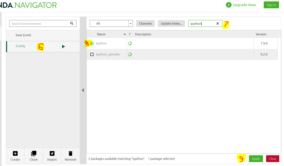Collapse the environments panel with the left chevron
This screenshot has width=284, height=166.
pyautogui.click(x=83, y=90)
